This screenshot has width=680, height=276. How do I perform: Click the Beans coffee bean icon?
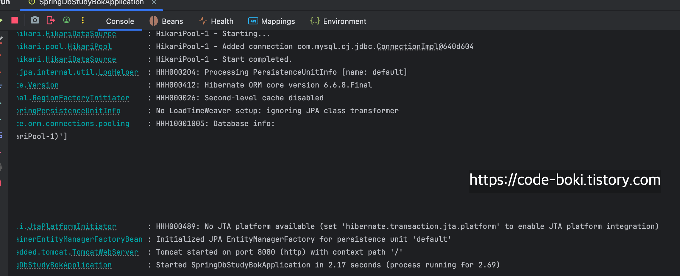point(154,21)
